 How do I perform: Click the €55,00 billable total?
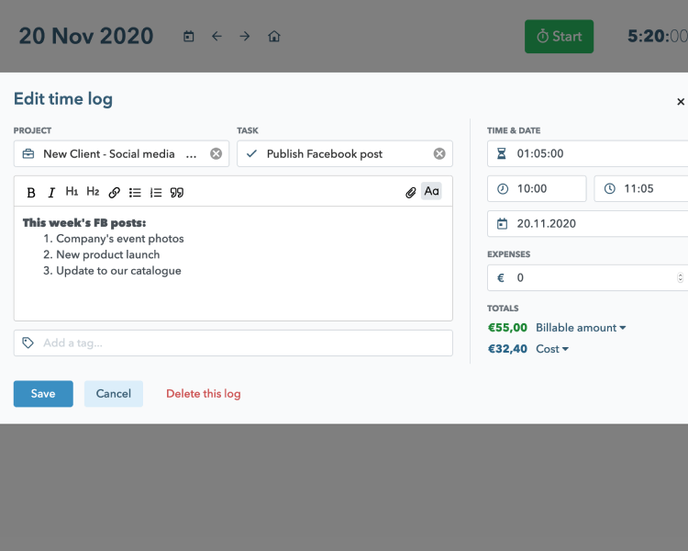pos(507,328)
